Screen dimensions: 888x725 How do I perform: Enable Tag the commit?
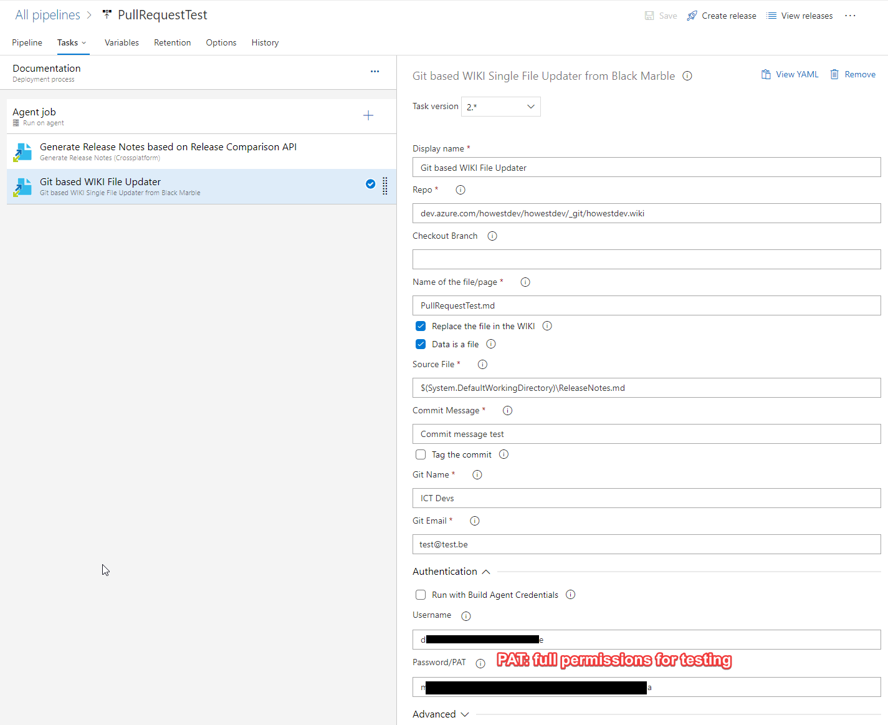click(x=421, y=454)
